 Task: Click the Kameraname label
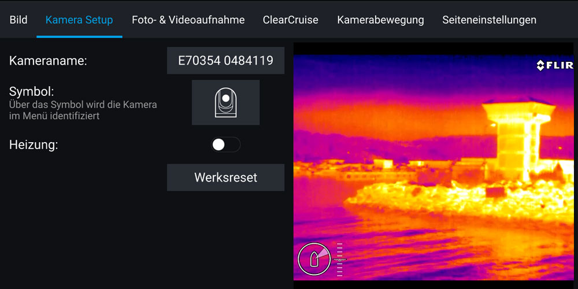[48, 61]
